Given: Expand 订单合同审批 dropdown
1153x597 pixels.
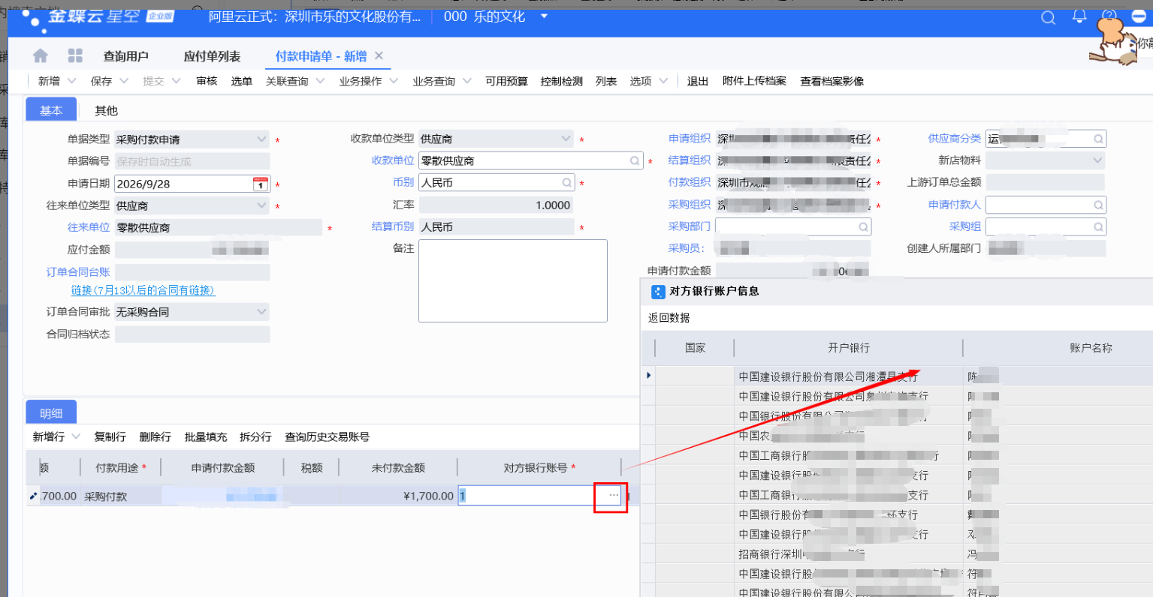Looking at the screenshot, I should [261, 311].
